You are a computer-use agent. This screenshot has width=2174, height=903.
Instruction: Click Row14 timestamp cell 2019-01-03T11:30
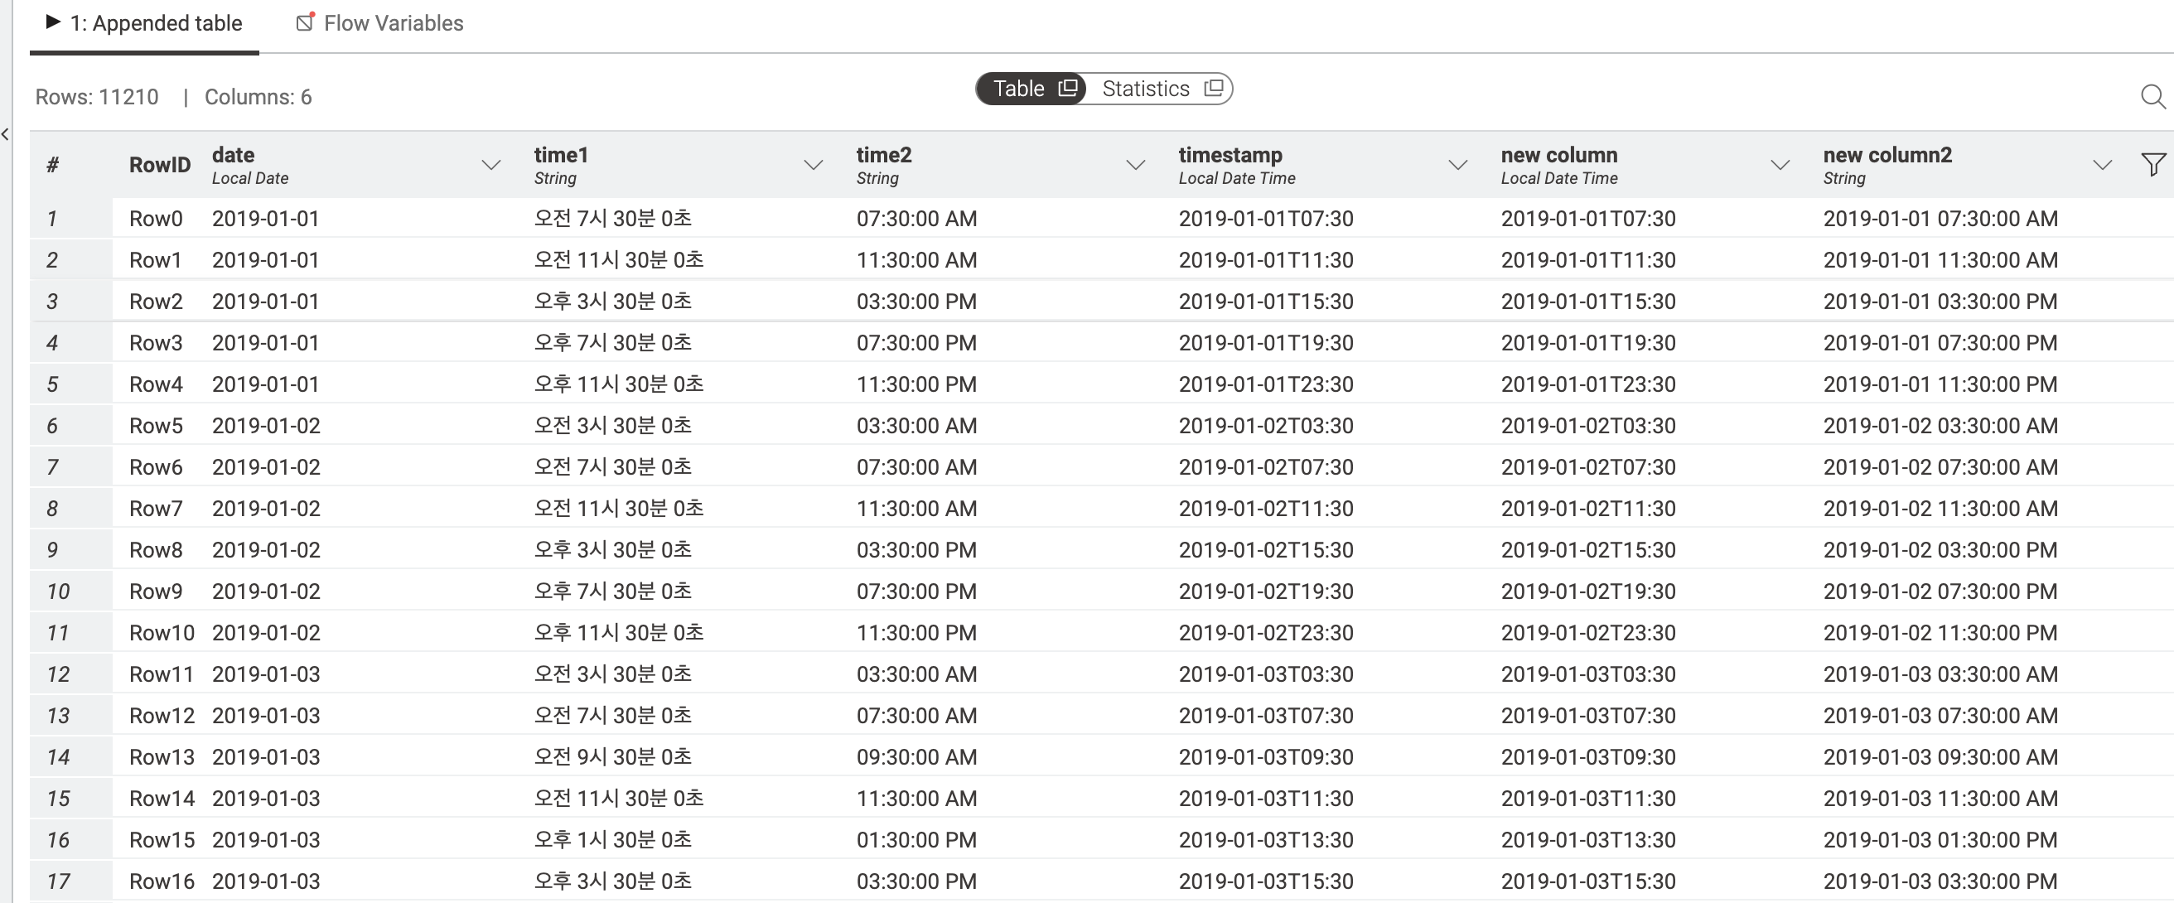(1266, 798)
